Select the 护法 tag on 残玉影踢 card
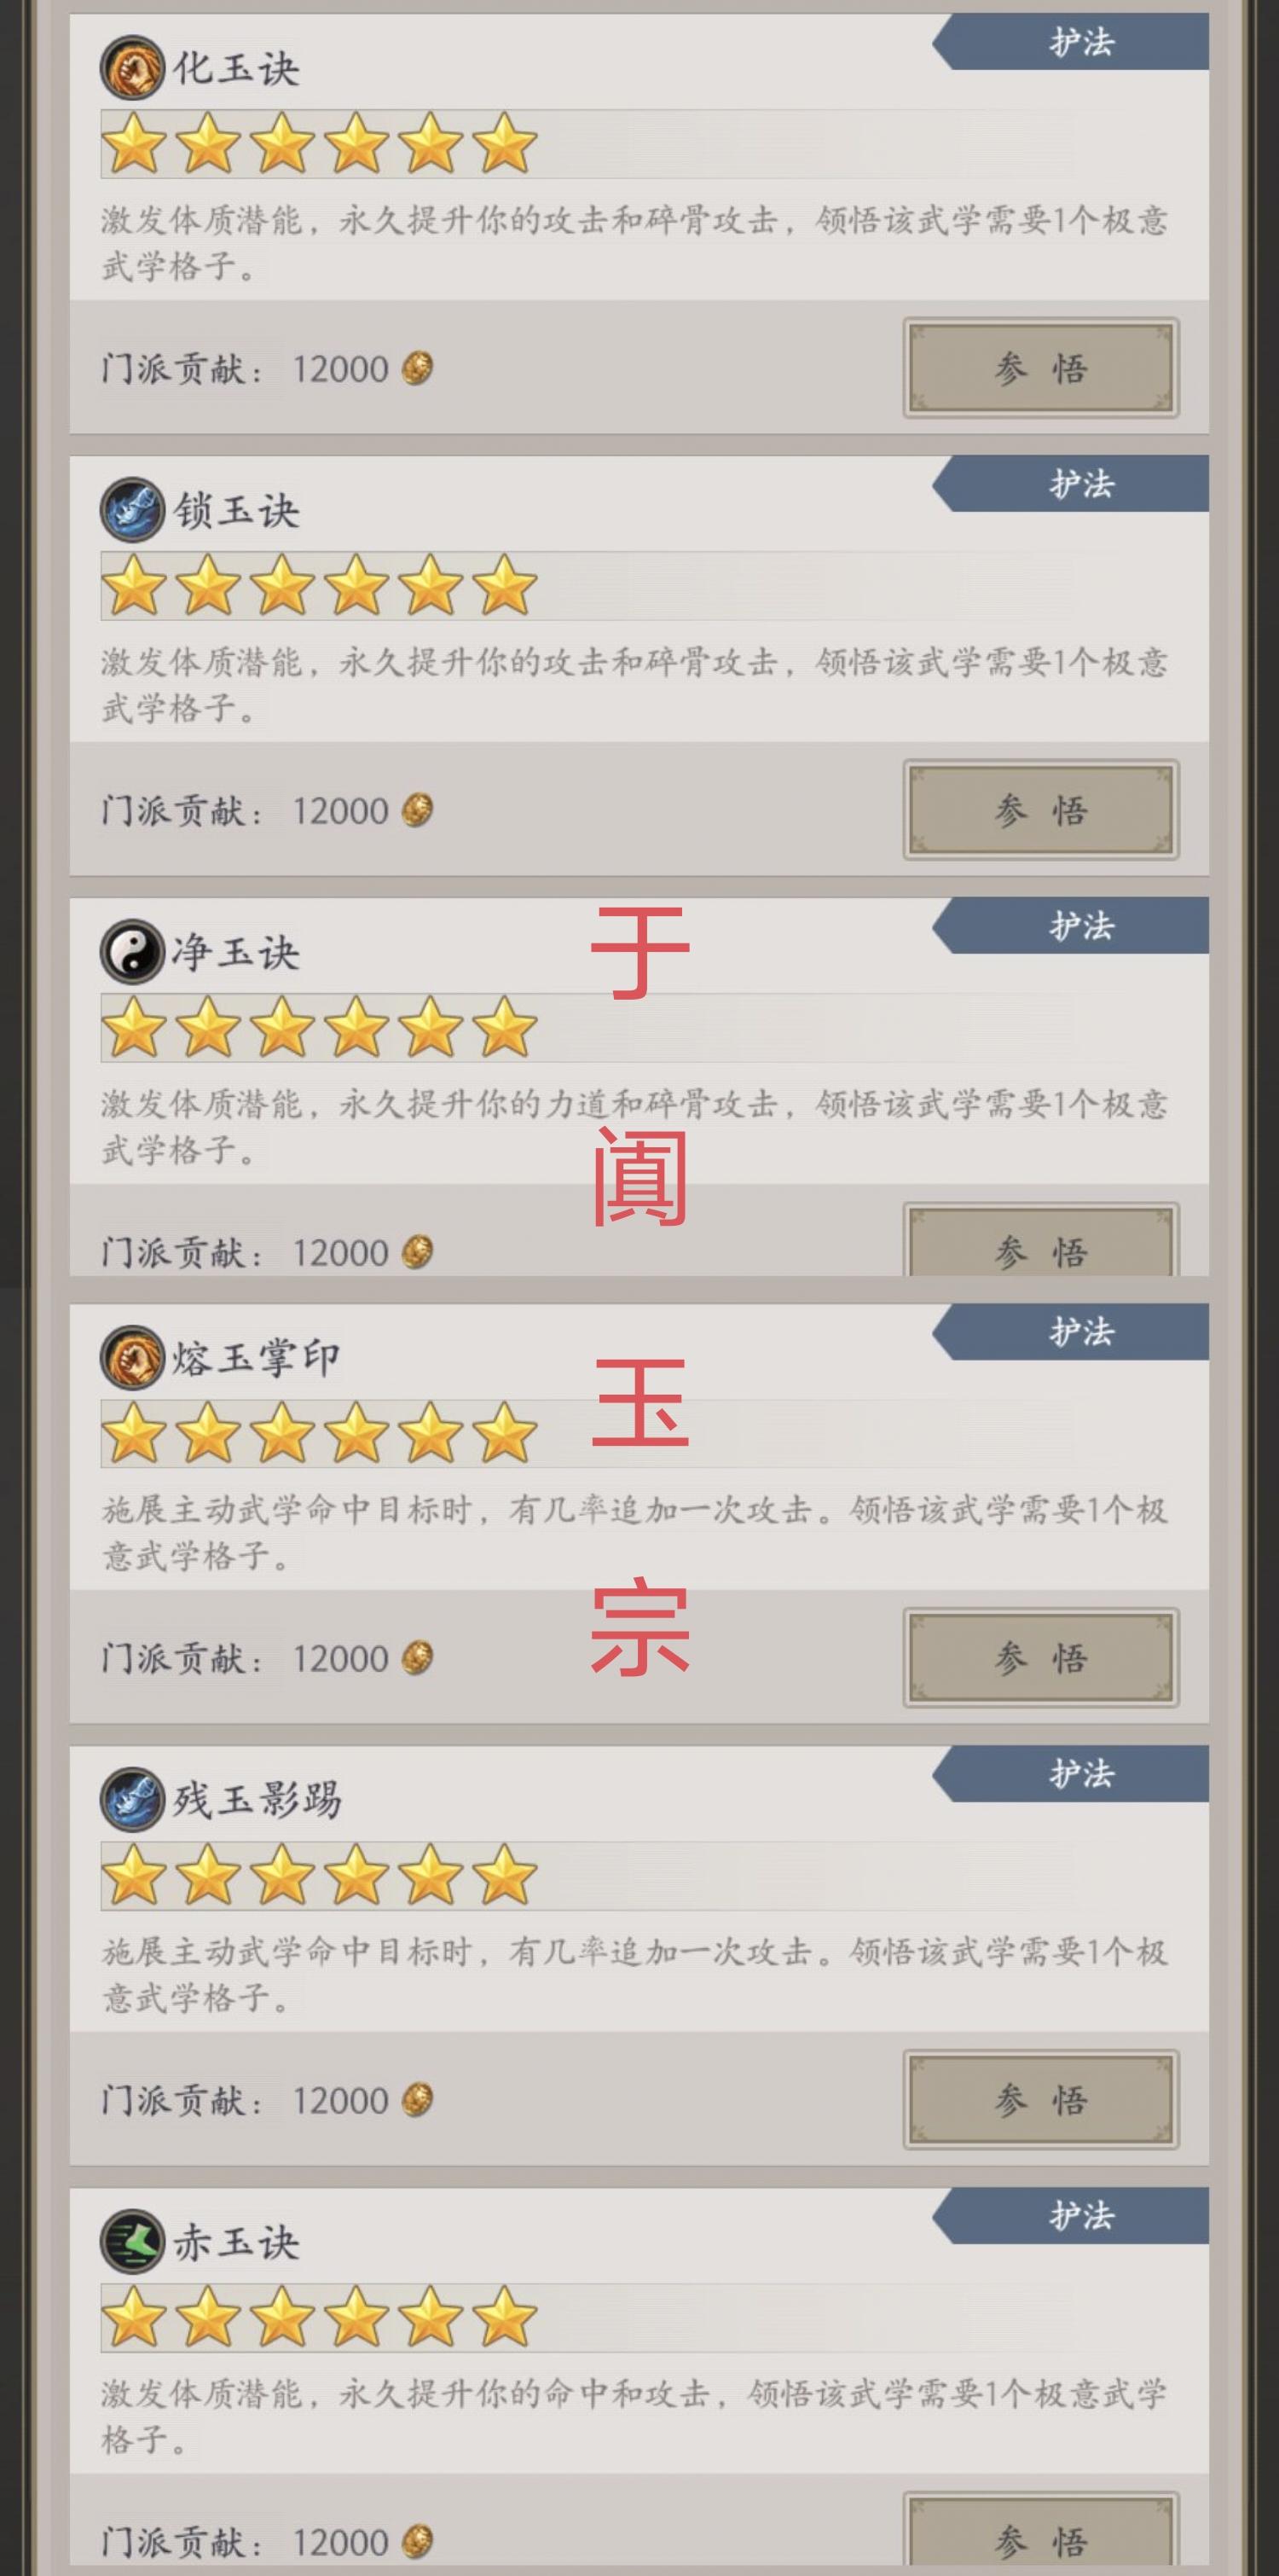 [1071, 1774]
